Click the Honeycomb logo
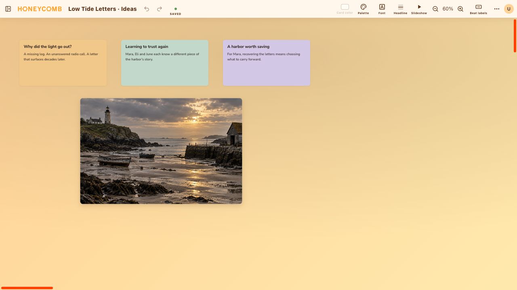Screen dimensions: 517x290 pos(40,9)
